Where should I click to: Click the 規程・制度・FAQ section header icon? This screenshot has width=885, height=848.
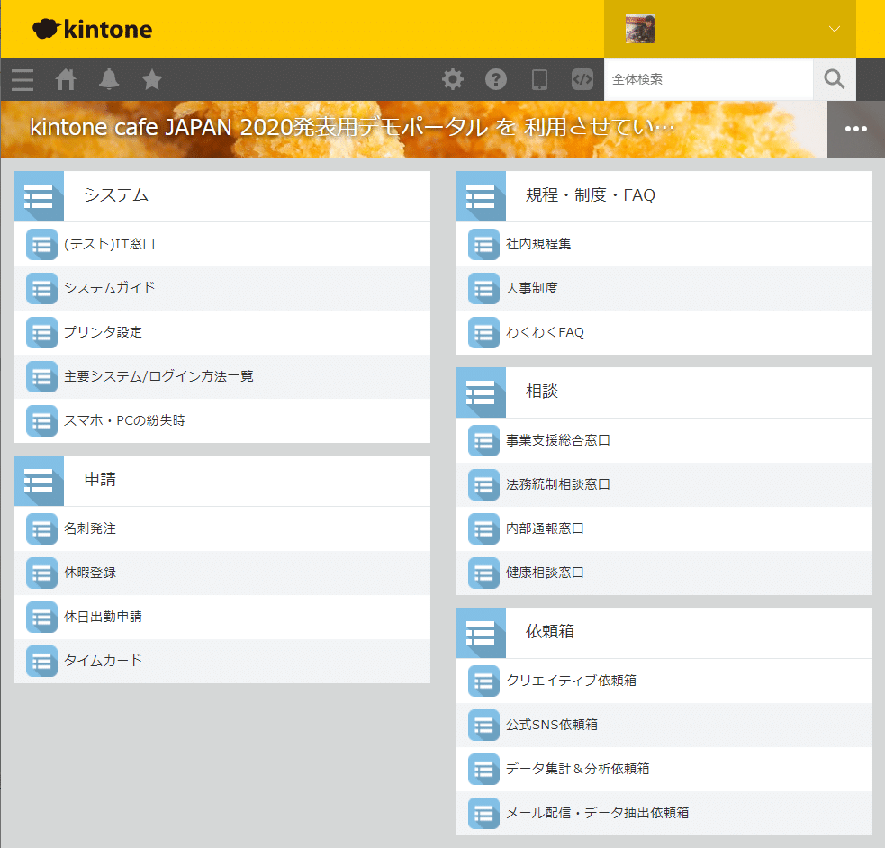(x=481, y=196)
